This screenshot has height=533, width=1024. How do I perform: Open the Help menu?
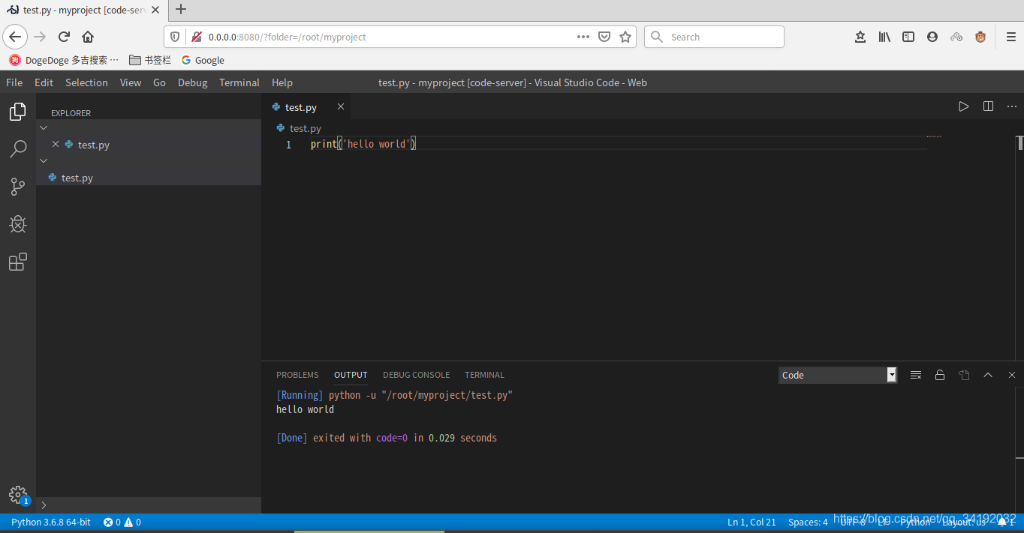(x=282, y=82)
